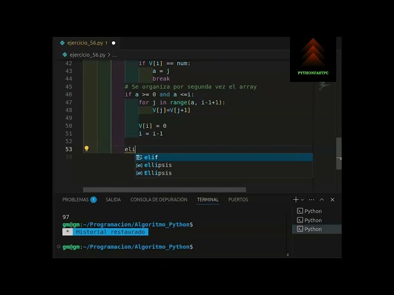Click 'for j in range(a, i-1+1):' on line 47
The image size is (394, 295).
click(x=182, y=103)
